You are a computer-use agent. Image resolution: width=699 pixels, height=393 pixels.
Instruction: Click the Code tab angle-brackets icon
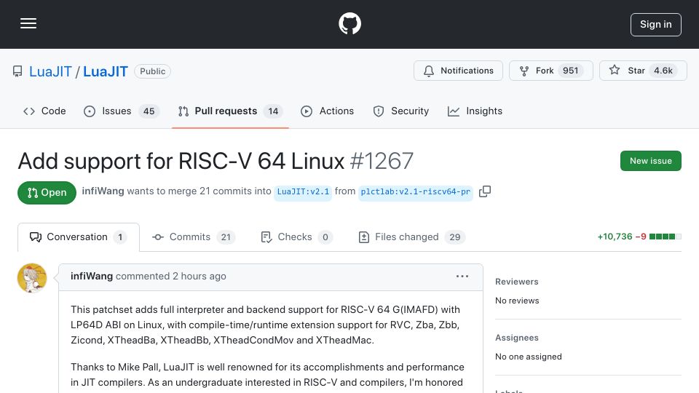[x=29, y=111]
